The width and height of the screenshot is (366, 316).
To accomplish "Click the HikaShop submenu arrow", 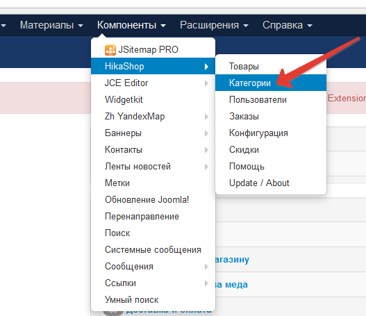I will 206,67.
